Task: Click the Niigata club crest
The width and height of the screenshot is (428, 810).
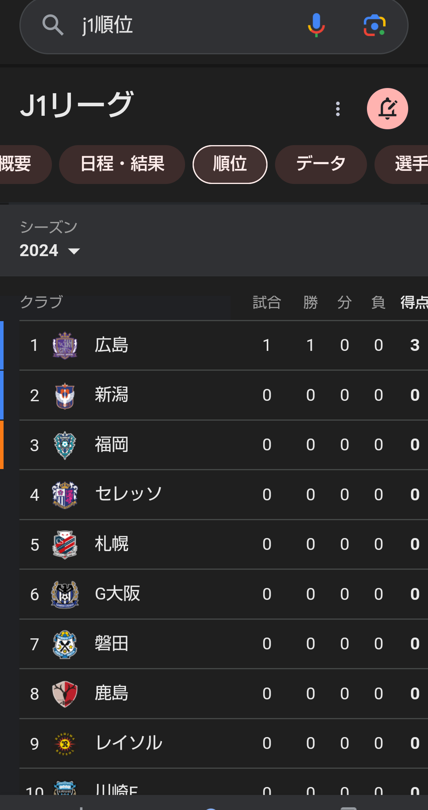Action: (x=65, y=395)
